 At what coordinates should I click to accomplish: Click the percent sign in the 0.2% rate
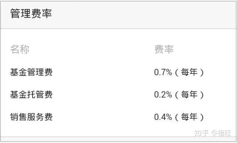coord(169,94)
